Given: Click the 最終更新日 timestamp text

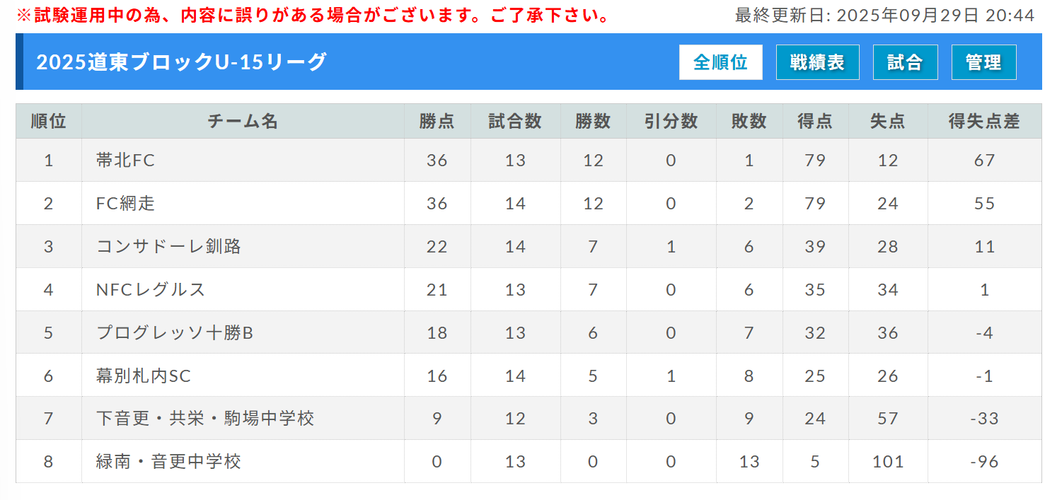Looking at the screenshot, I should [884, 15].
